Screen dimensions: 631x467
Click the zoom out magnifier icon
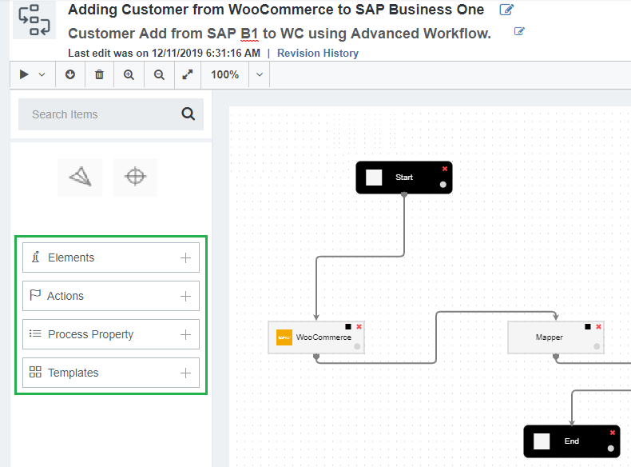(x=159, y=74)
